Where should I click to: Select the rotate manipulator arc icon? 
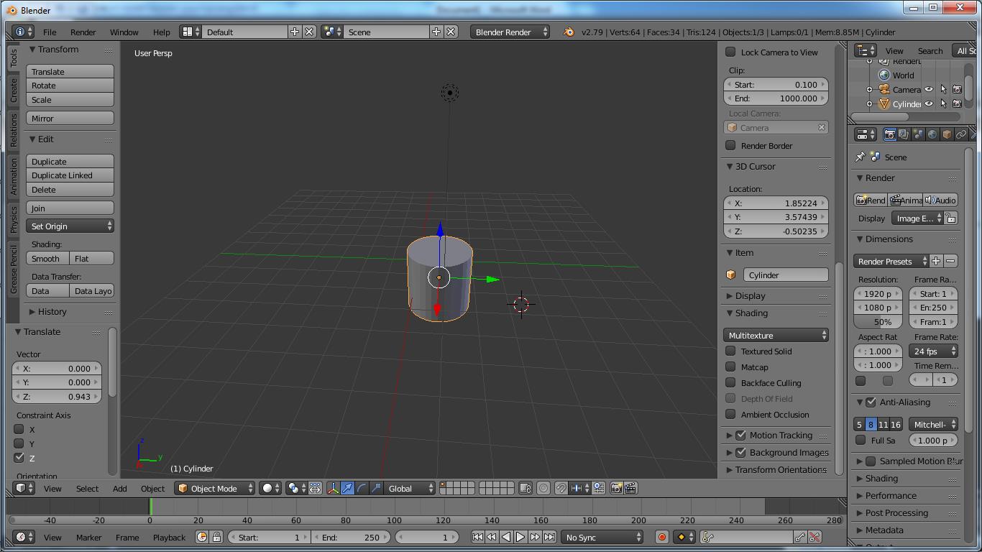pyautogui.click(x=362, y=488)
